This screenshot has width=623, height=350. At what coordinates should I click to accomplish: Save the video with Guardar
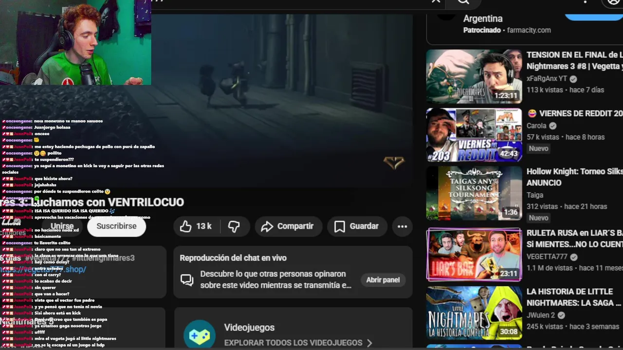[357, 226]
